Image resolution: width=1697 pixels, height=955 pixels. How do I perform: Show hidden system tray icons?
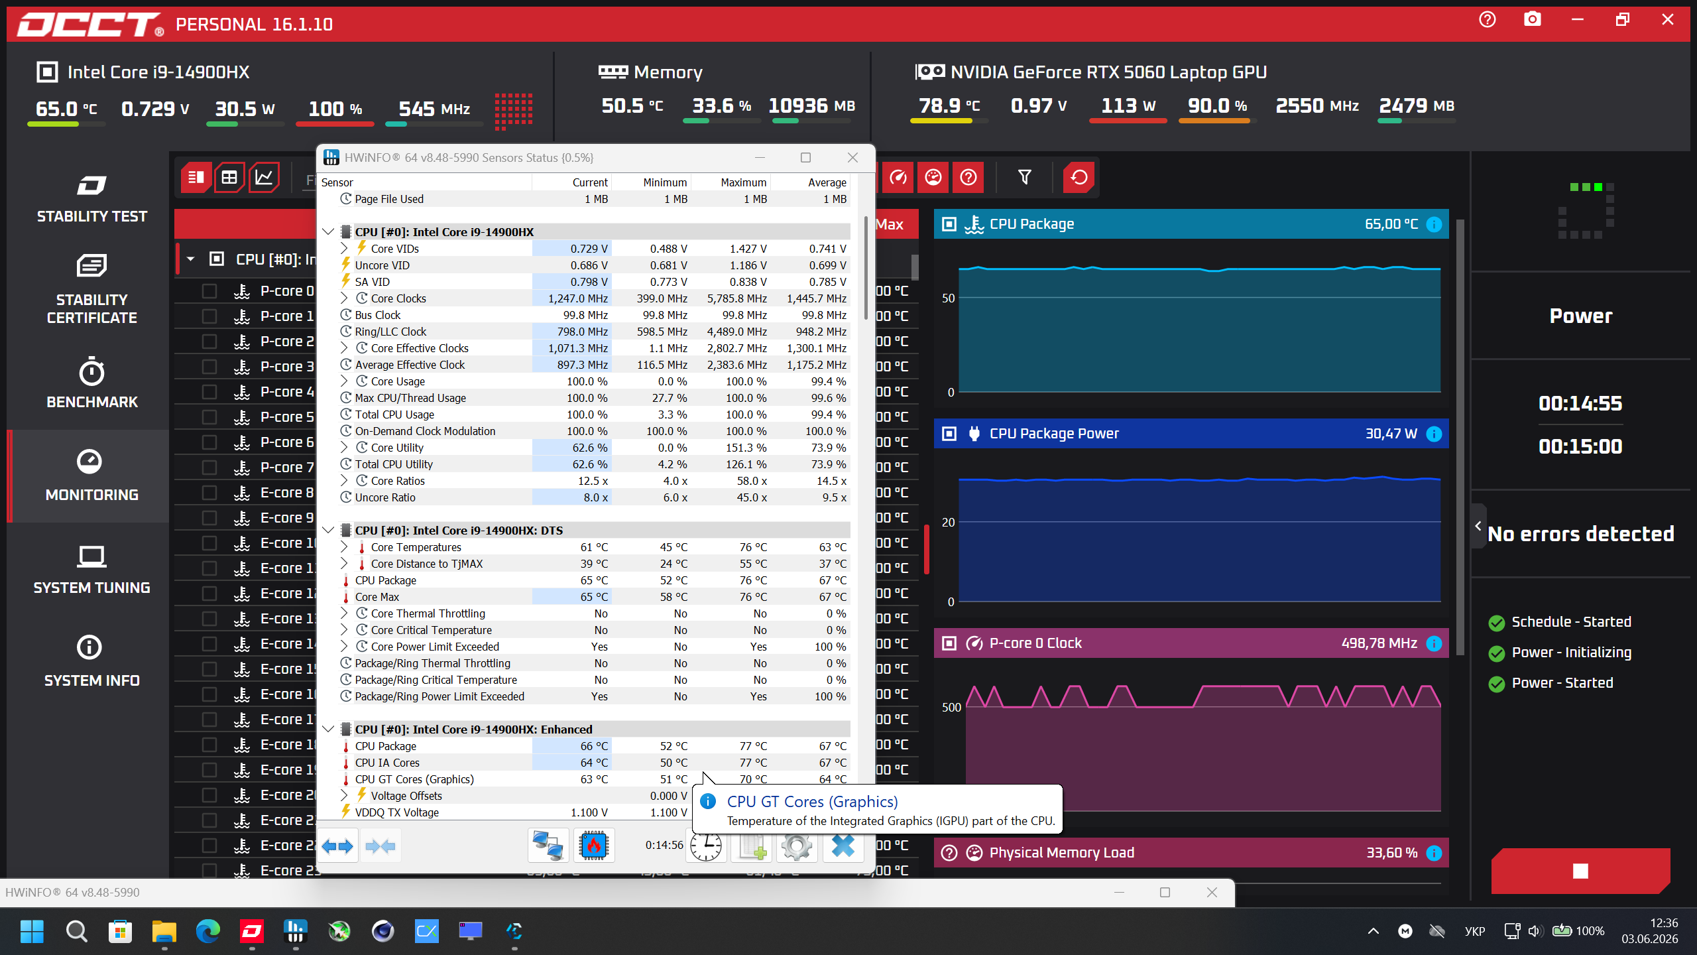(x=1373, y=931)
